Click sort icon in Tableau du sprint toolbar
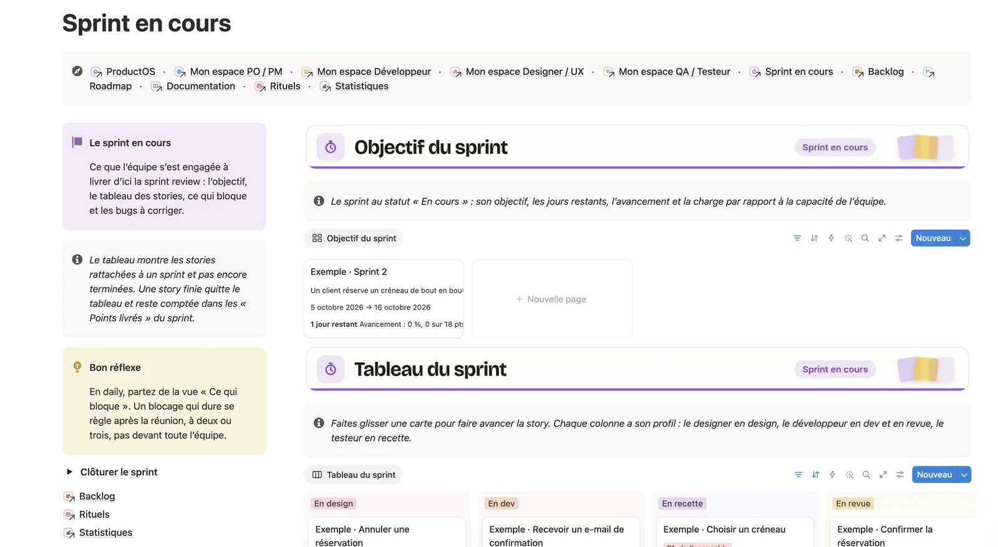Screen dimensions: 998x547 point(815,475)
